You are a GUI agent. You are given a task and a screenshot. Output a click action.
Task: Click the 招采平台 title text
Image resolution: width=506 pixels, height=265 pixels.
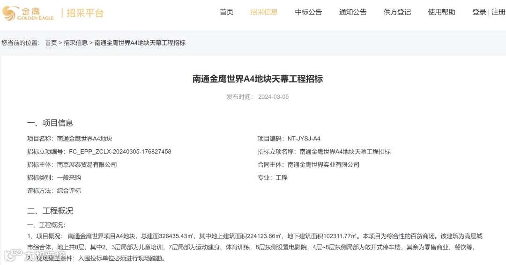tap(85, 13)
